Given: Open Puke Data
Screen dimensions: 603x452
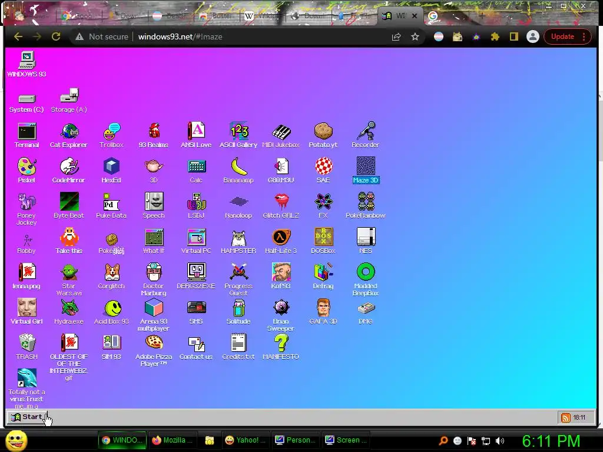Looking at the screenshot, I should 111,205.
